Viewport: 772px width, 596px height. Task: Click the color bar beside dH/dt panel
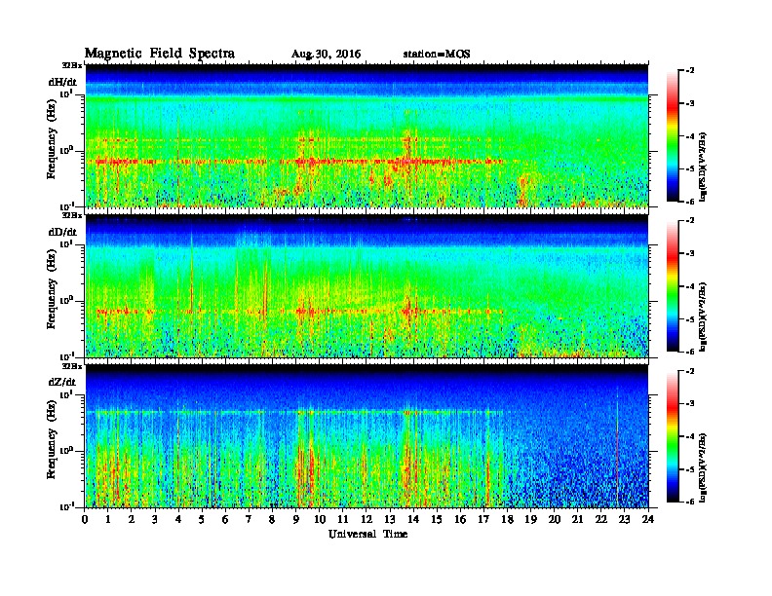pos(673,136)
